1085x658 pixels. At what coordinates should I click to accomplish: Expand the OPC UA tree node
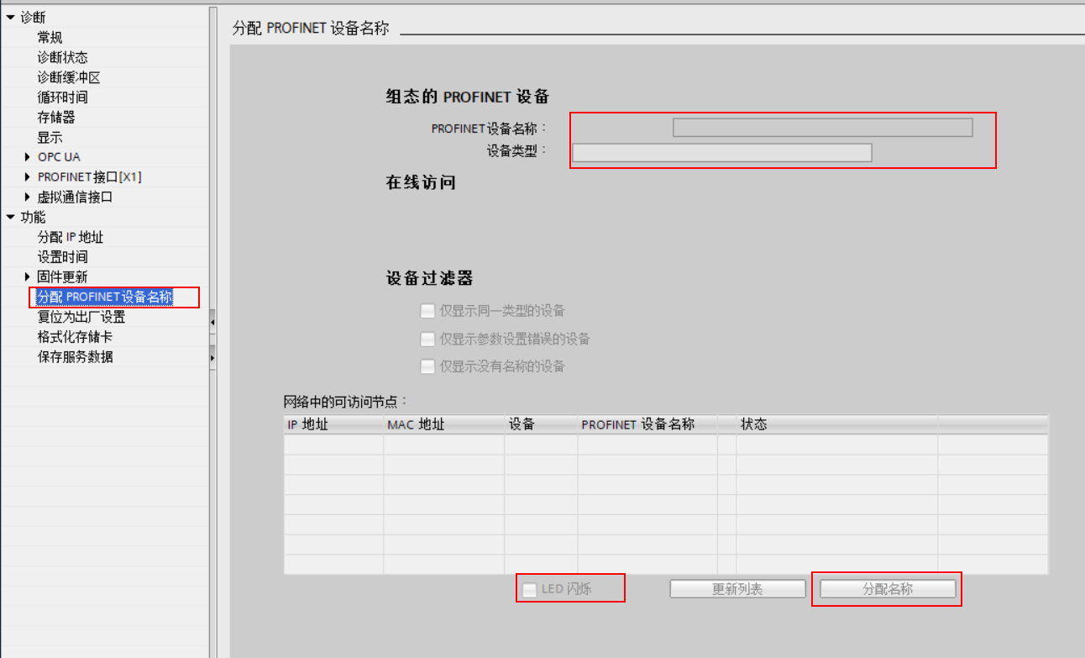pos(26,157)
